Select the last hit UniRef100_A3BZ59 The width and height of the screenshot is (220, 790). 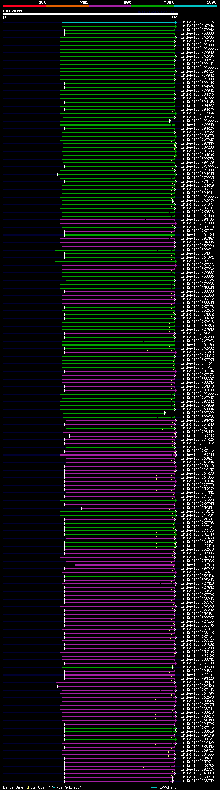click(197, 781)
